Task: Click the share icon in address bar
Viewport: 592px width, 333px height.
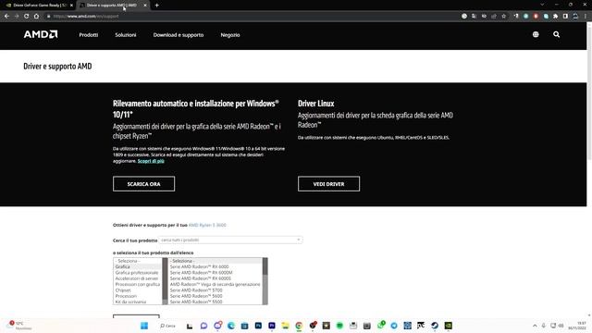Action: (x=494, y=16)
